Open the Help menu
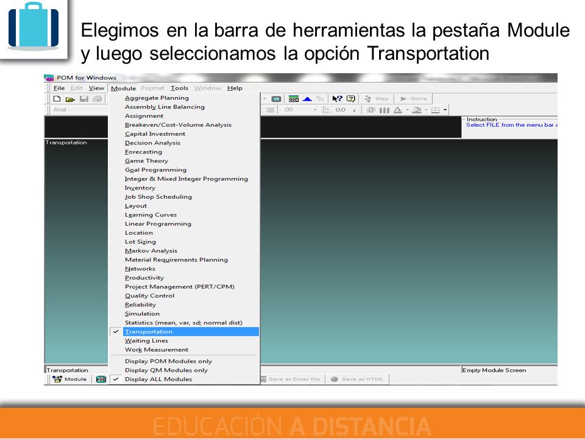The width and height of the screenshot is (585, 439). [235, 88]
